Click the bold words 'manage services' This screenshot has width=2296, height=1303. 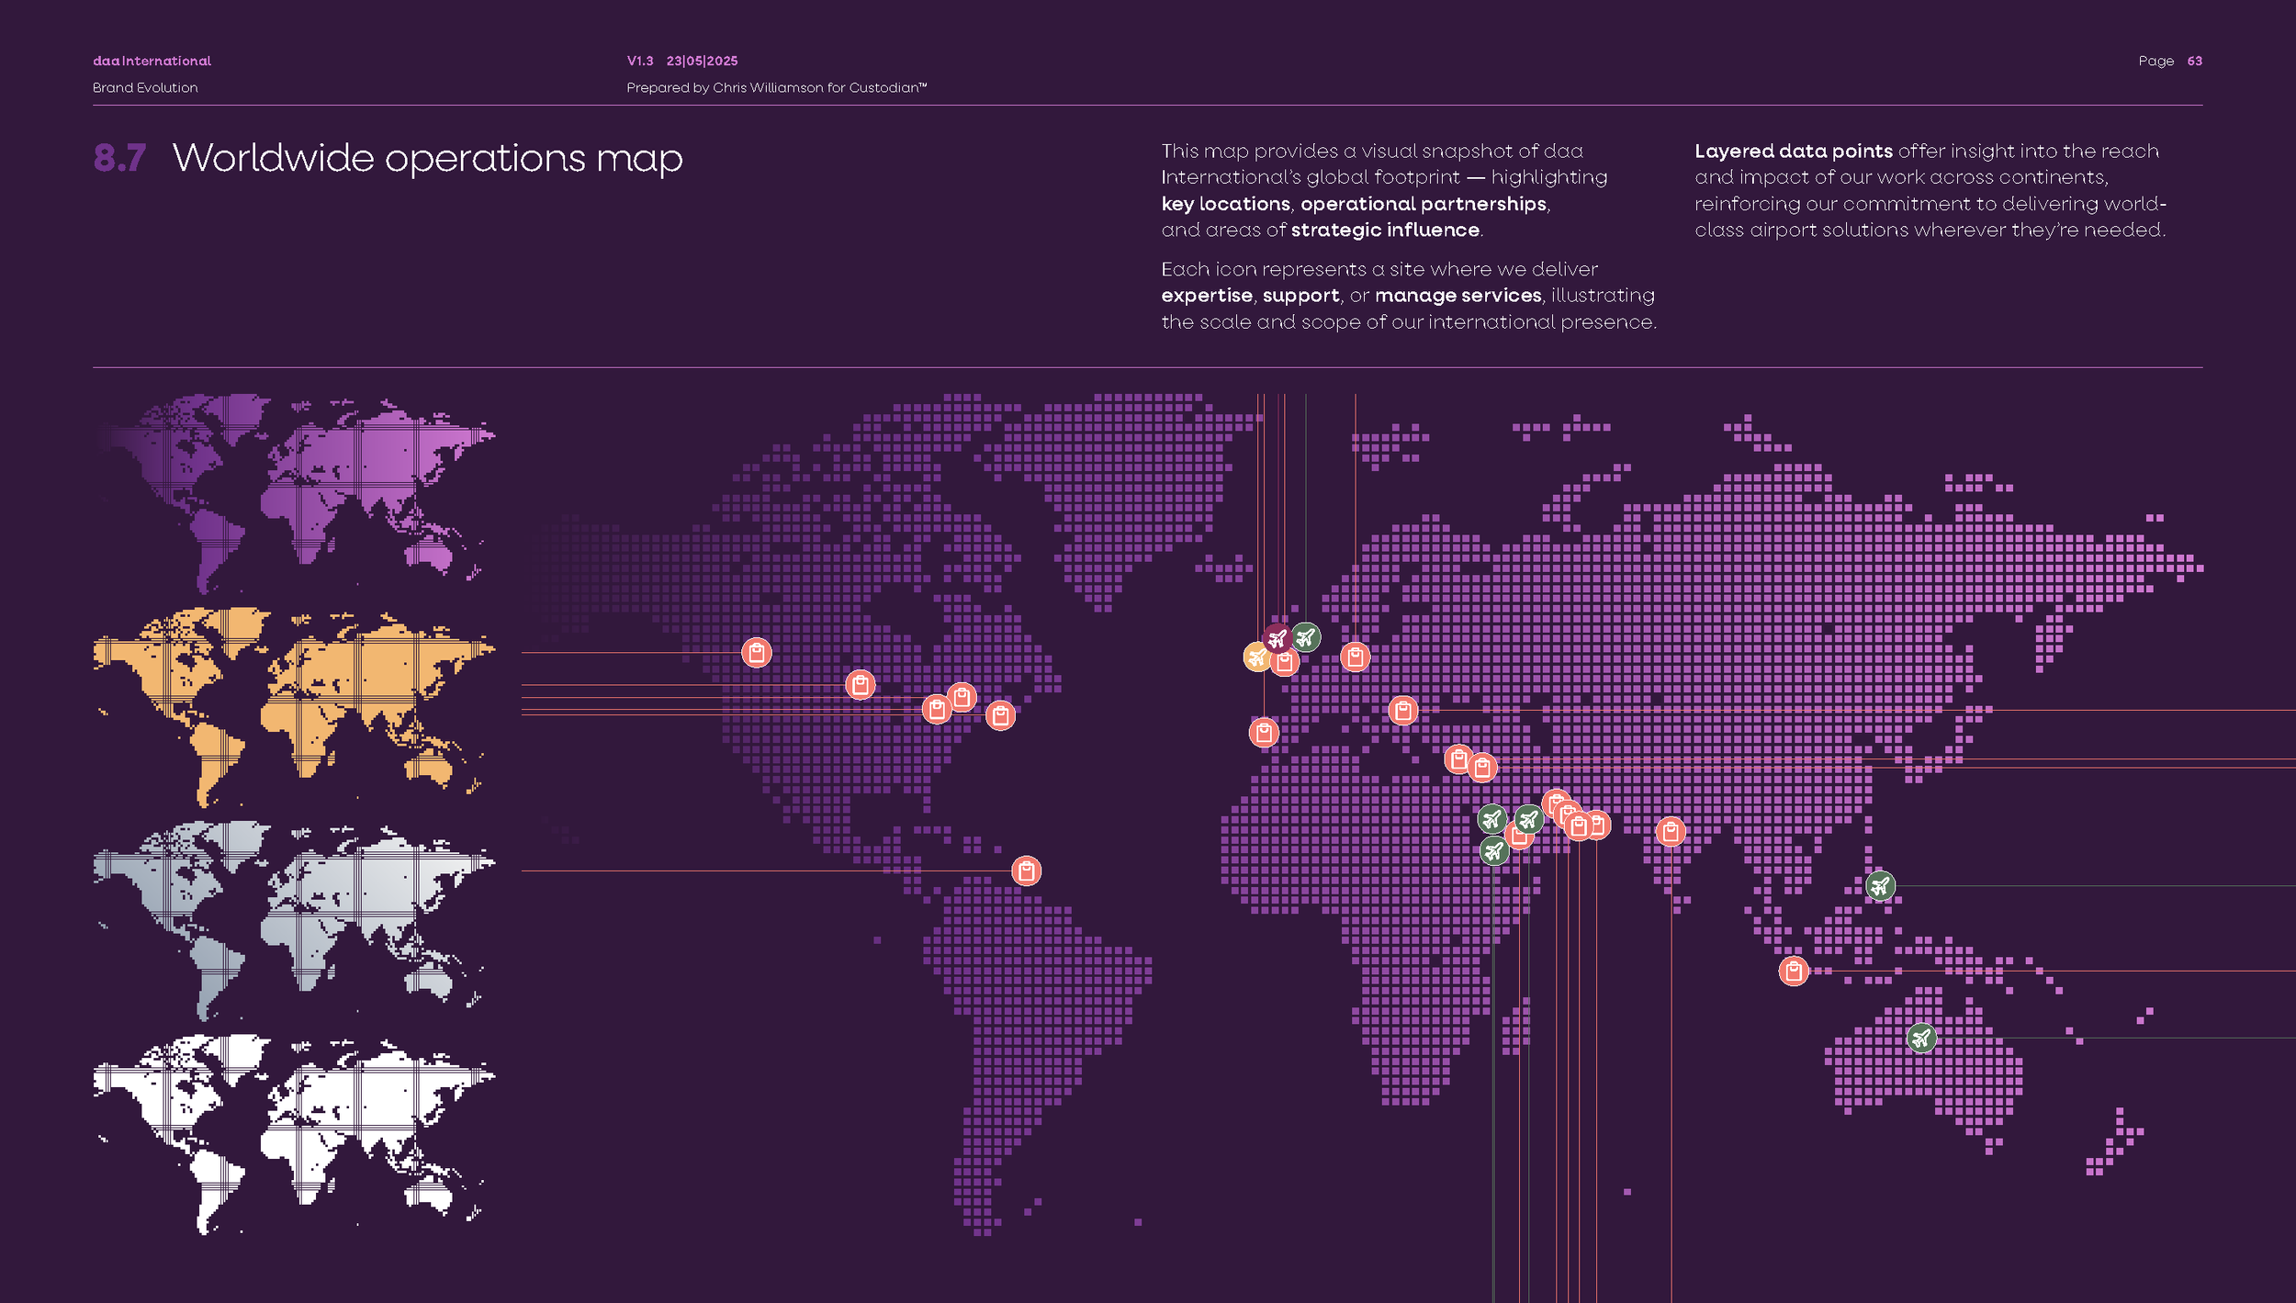[x=1458, y=296]
